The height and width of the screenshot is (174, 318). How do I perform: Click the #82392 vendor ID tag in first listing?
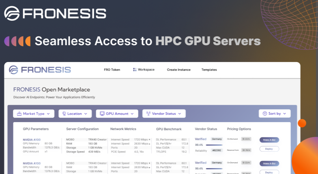click(217, 150)
